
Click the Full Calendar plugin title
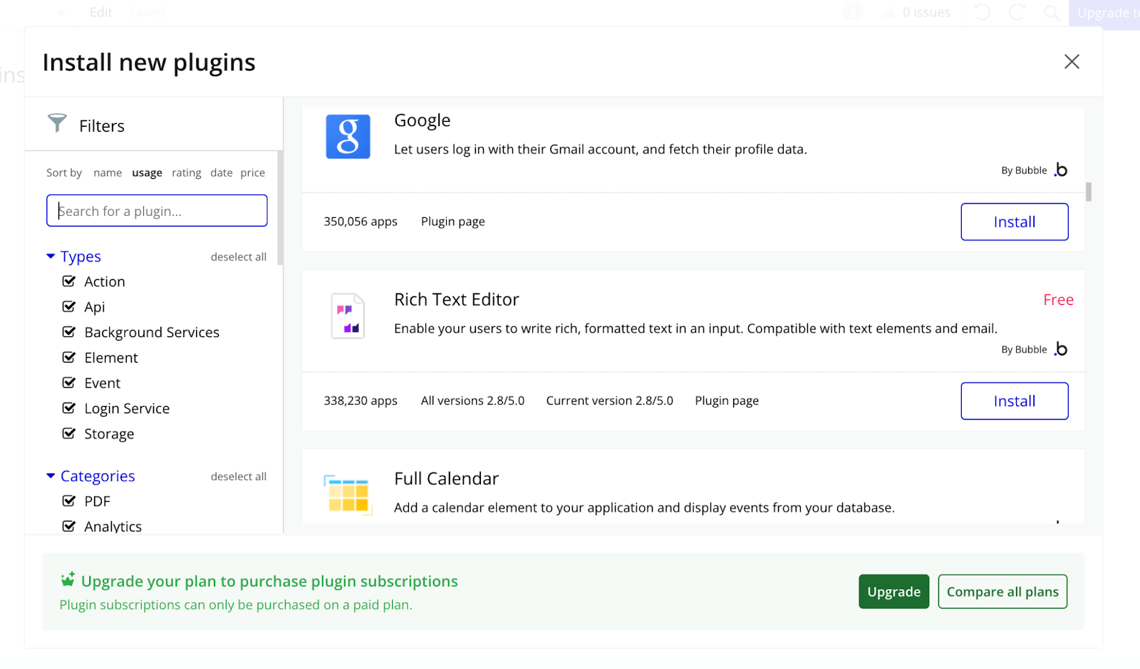(446, 479)
